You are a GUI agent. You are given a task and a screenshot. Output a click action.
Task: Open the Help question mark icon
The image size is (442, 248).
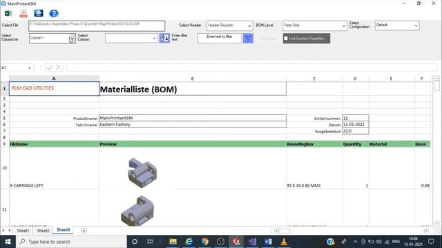(x=54, y=13)
